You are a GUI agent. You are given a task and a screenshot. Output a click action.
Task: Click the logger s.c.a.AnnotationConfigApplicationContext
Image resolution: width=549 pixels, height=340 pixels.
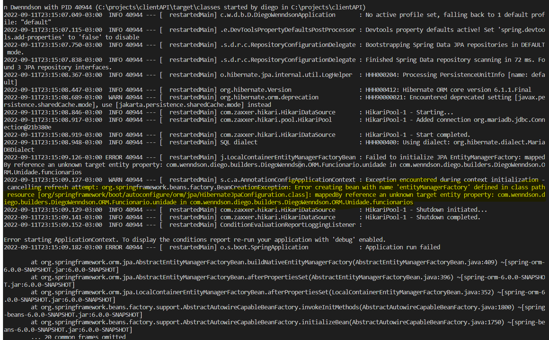click(288, 180)
